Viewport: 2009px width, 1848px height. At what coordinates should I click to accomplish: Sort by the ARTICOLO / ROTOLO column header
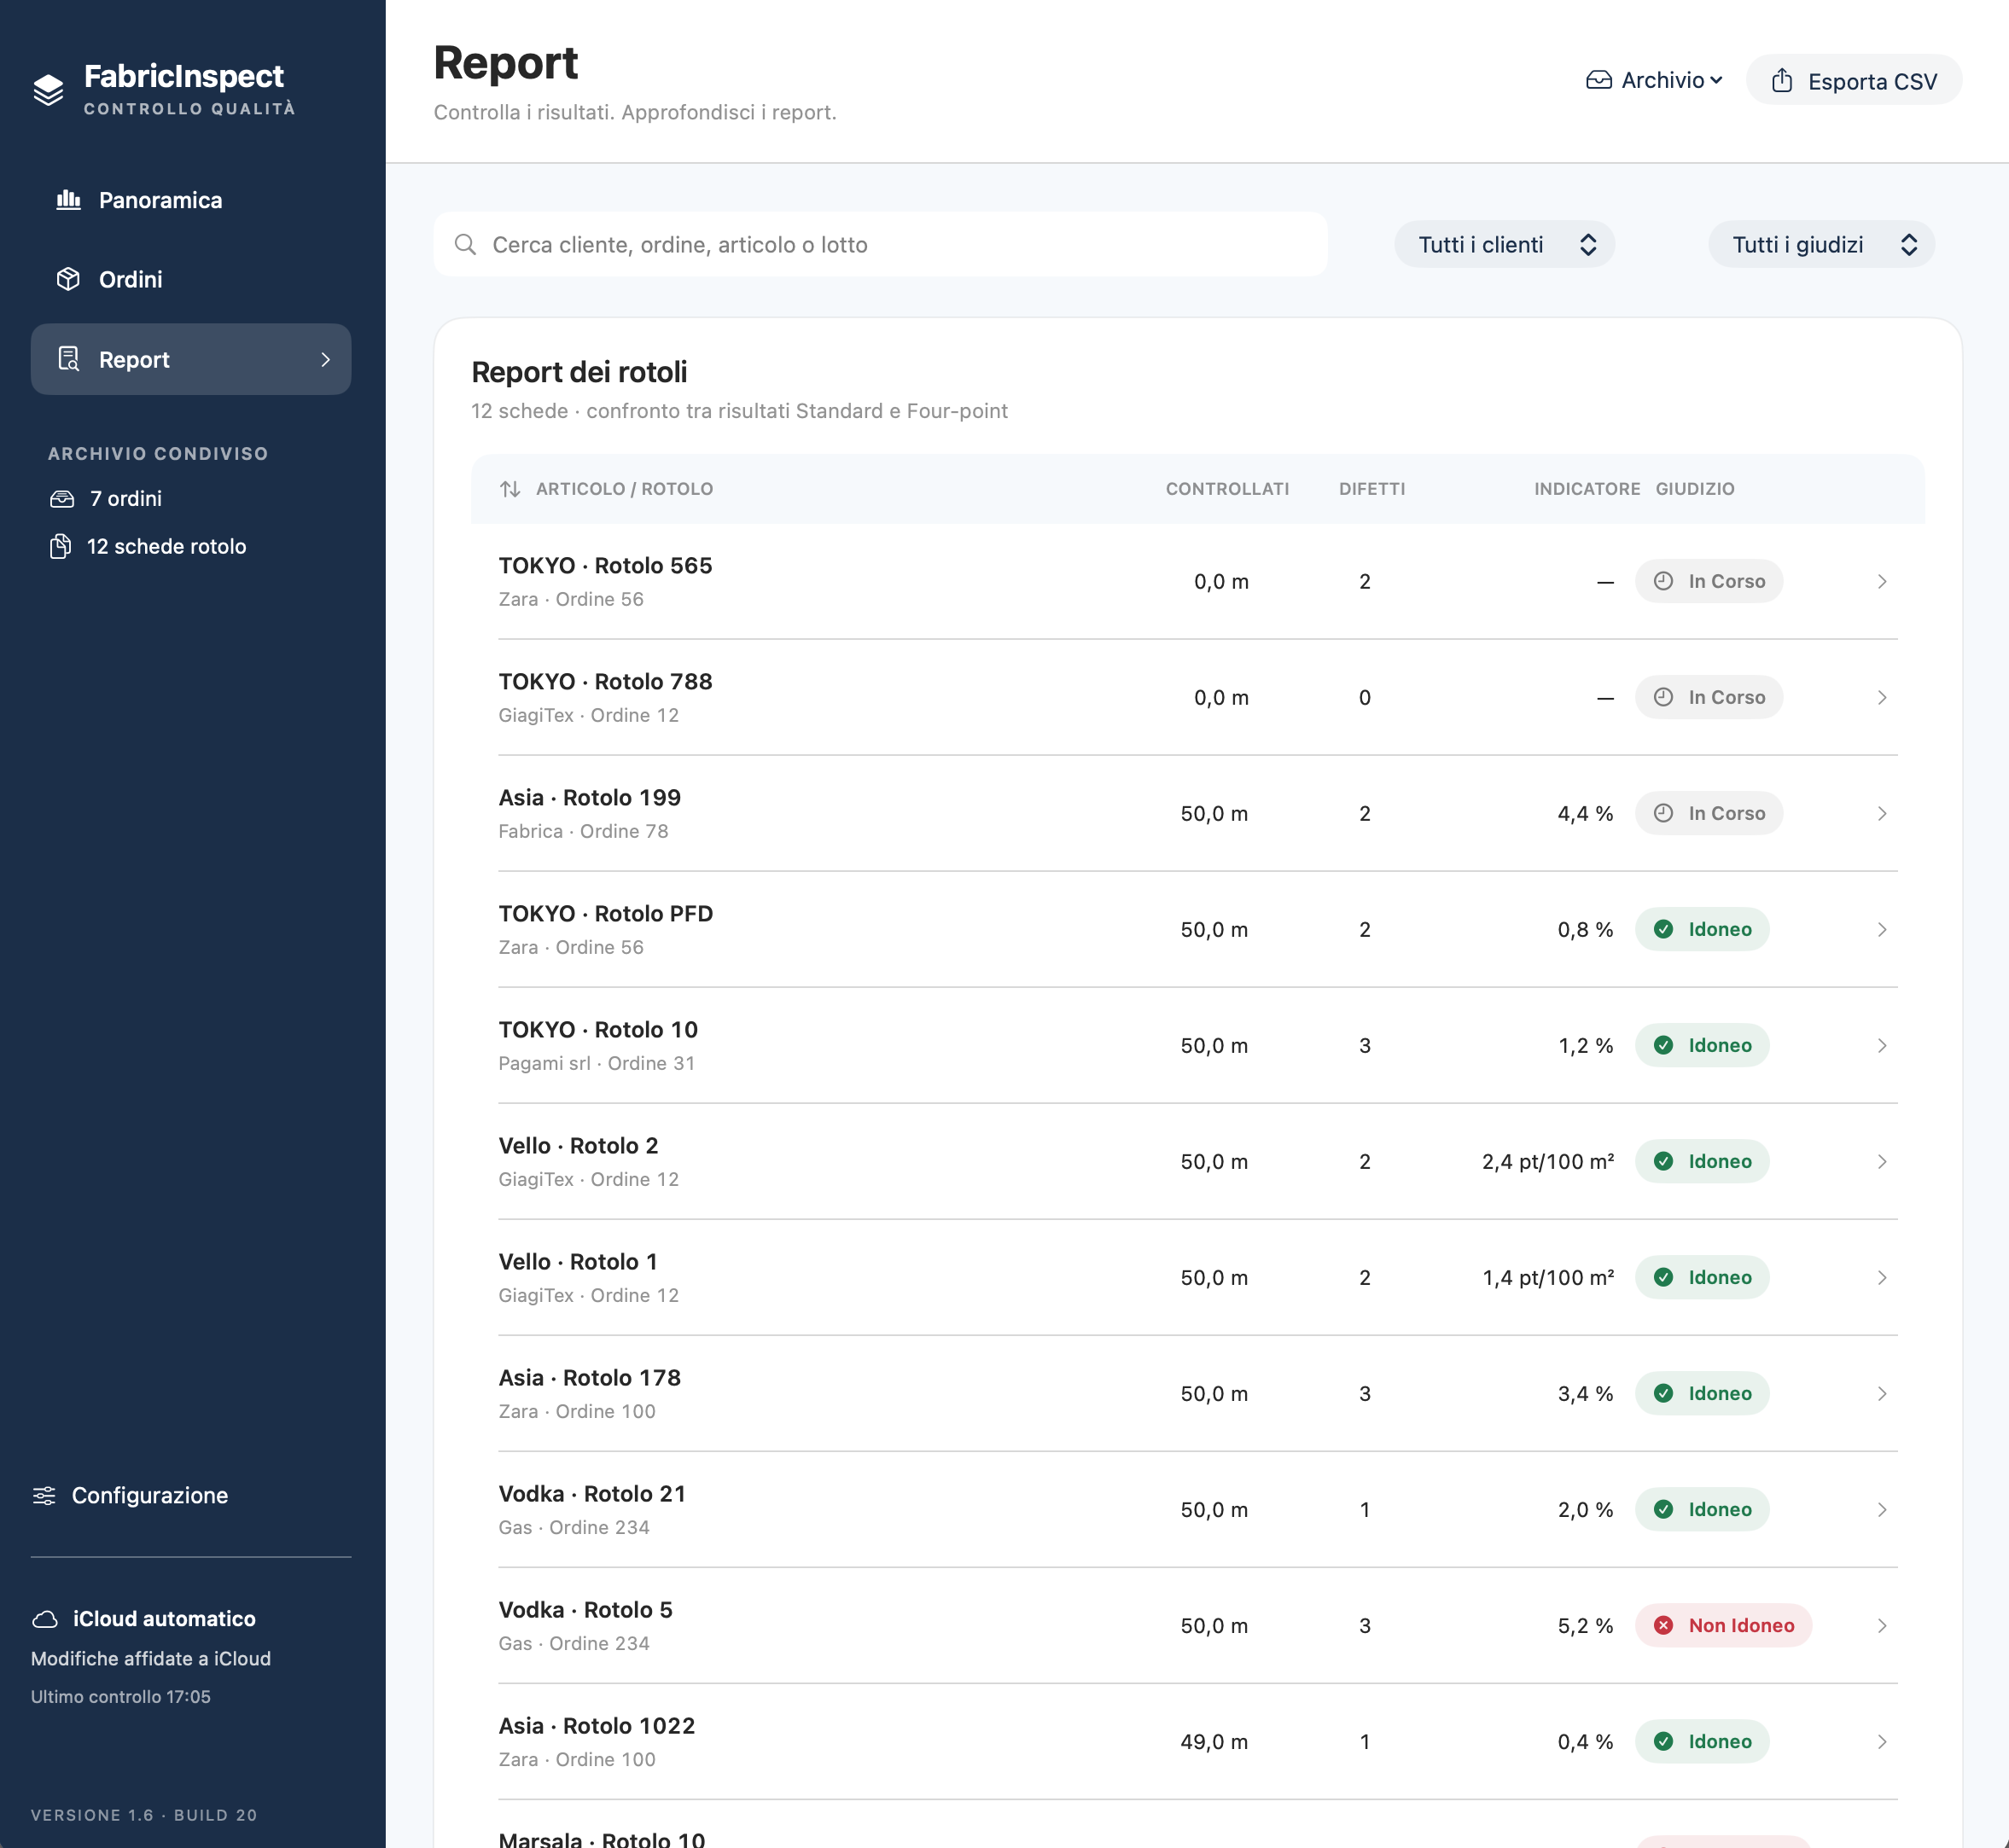(625, 489)
